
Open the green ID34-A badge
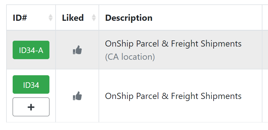(x=31, y=50)
